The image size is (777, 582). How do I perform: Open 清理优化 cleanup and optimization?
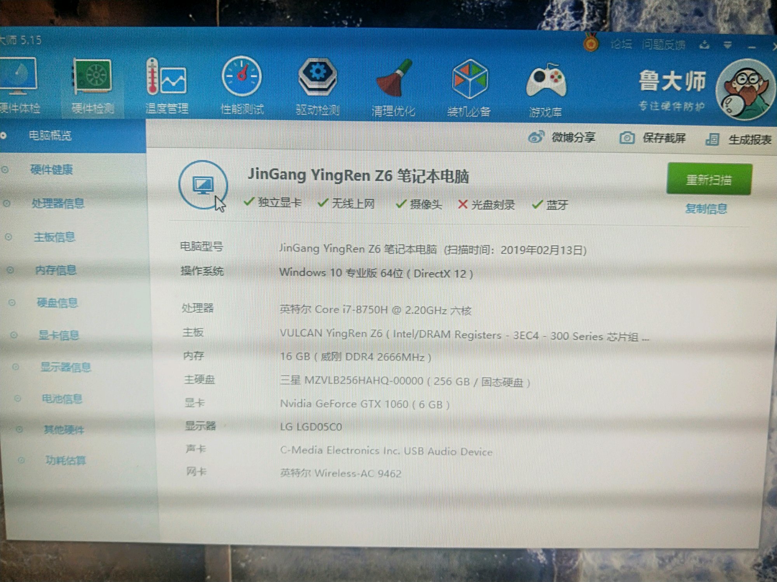393,88
